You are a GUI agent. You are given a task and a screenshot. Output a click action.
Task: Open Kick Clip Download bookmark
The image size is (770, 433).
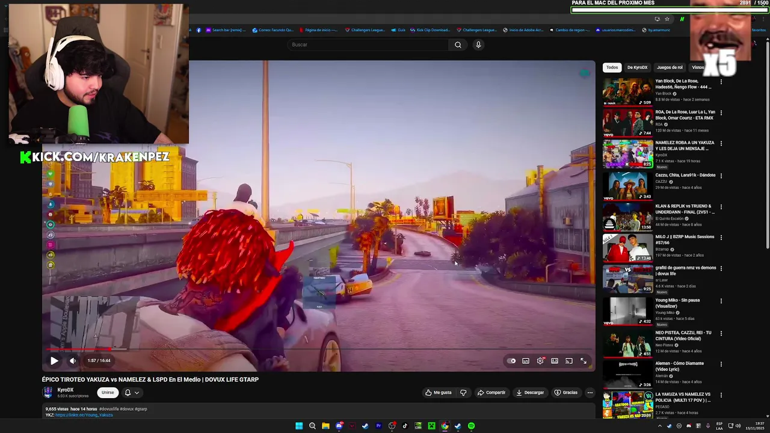tap(429, 30)
